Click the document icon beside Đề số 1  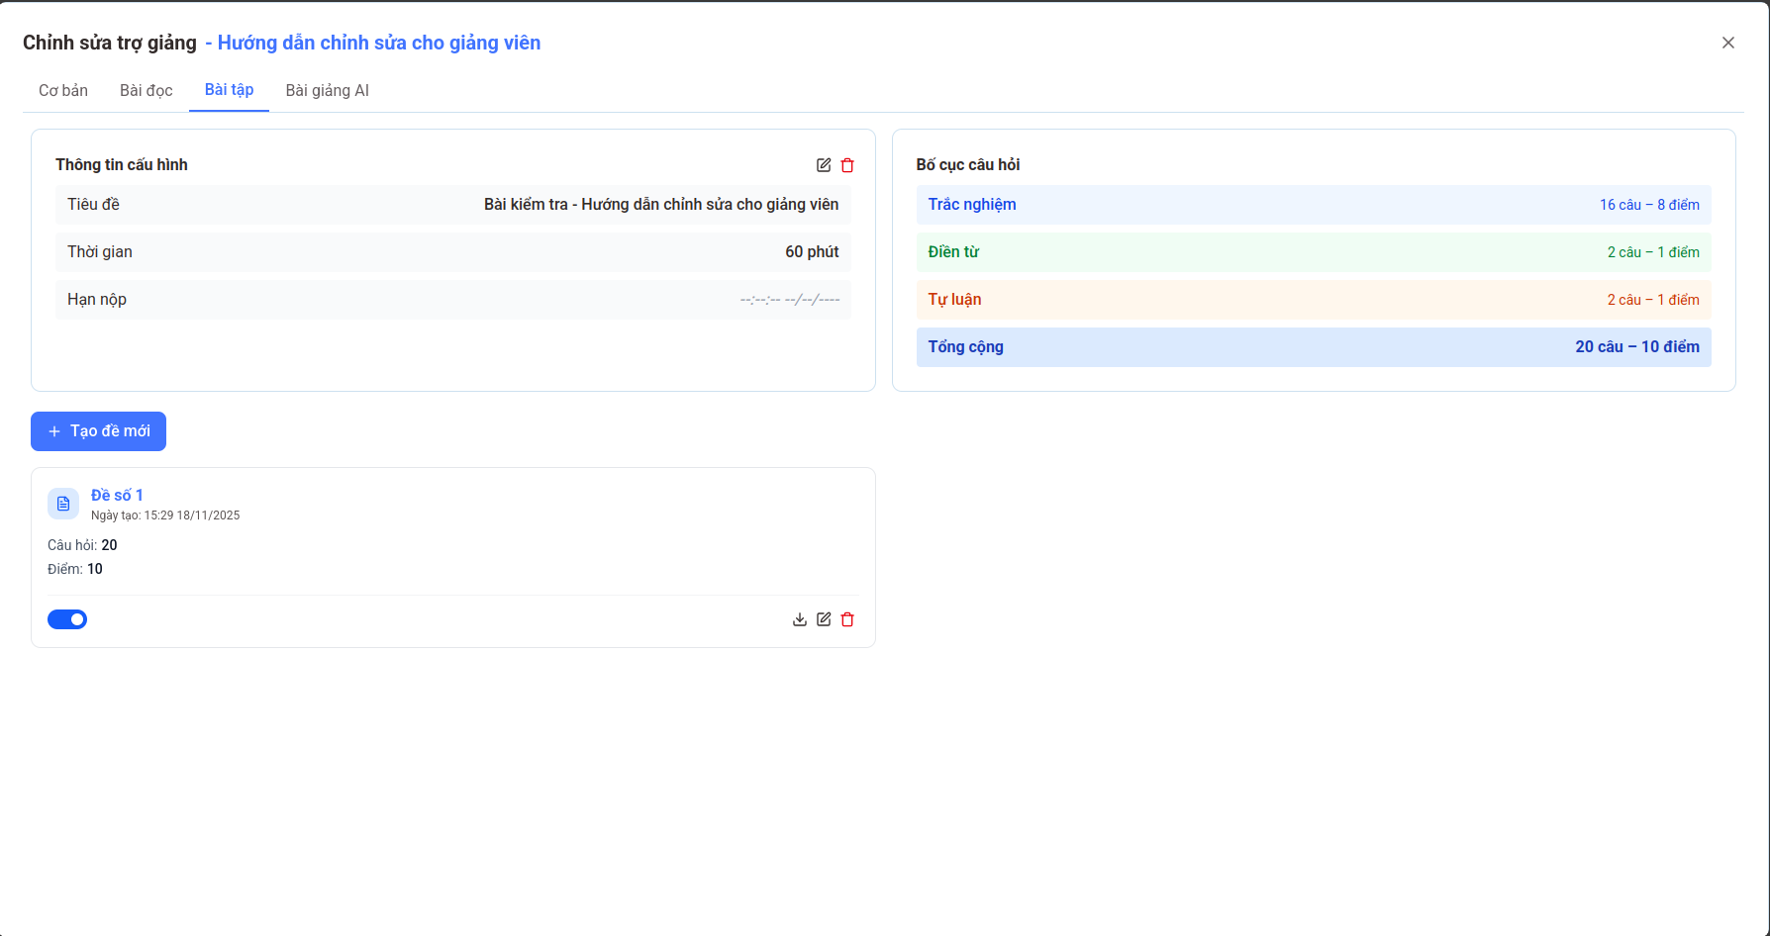tap(63, 504)
